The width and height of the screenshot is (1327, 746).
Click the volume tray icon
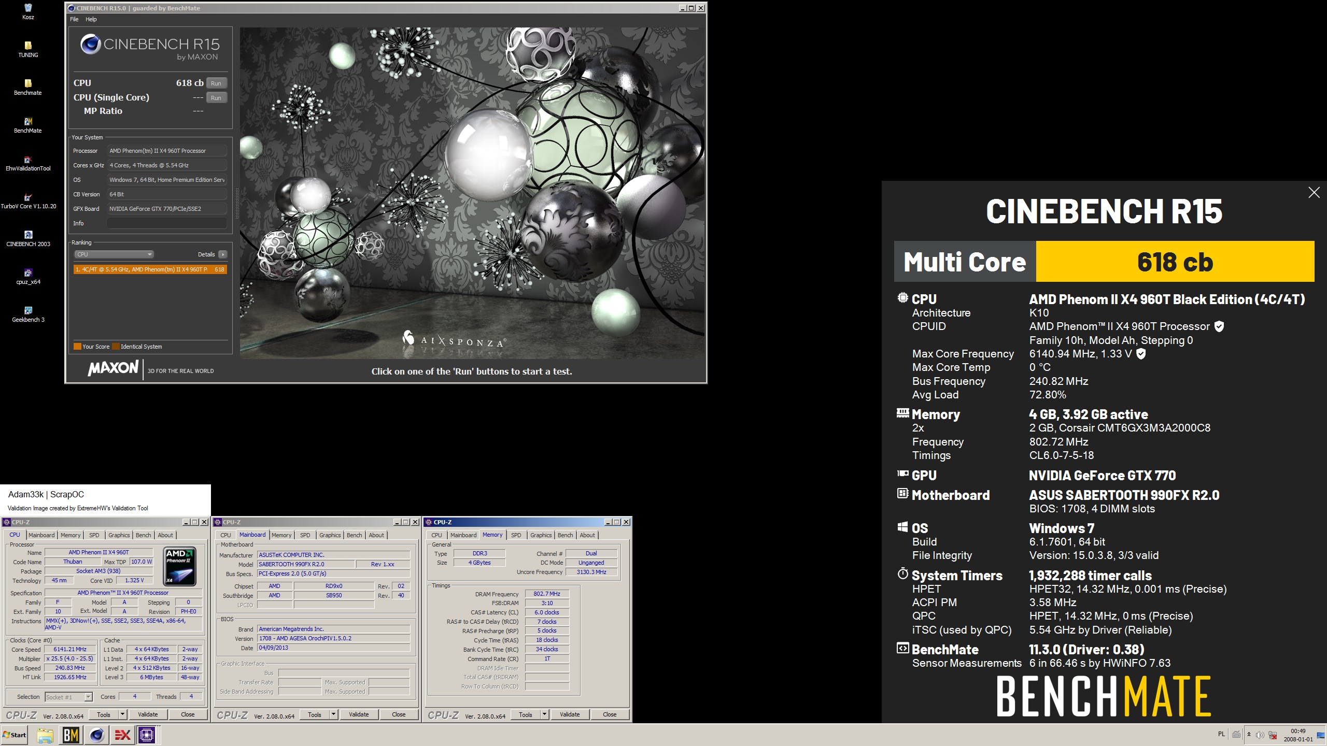(1260, 735)
